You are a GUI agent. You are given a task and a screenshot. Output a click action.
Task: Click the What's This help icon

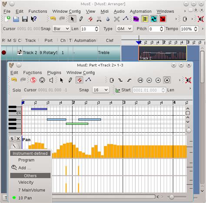pyautogui.click(x=33, y=19)
